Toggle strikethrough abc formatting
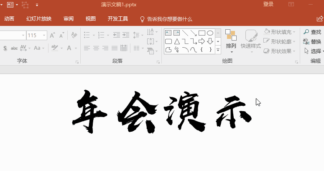The height and width of the screenshot is (171, 324). (x=14, y=48)
